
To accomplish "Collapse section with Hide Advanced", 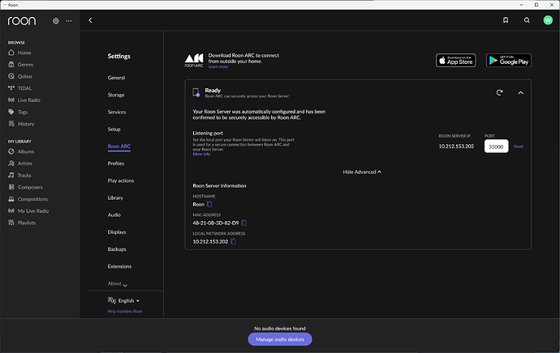I will click(362, 172).
